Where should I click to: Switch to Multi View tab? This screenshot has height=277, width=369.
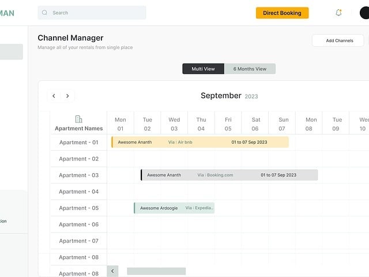(204, 69)
